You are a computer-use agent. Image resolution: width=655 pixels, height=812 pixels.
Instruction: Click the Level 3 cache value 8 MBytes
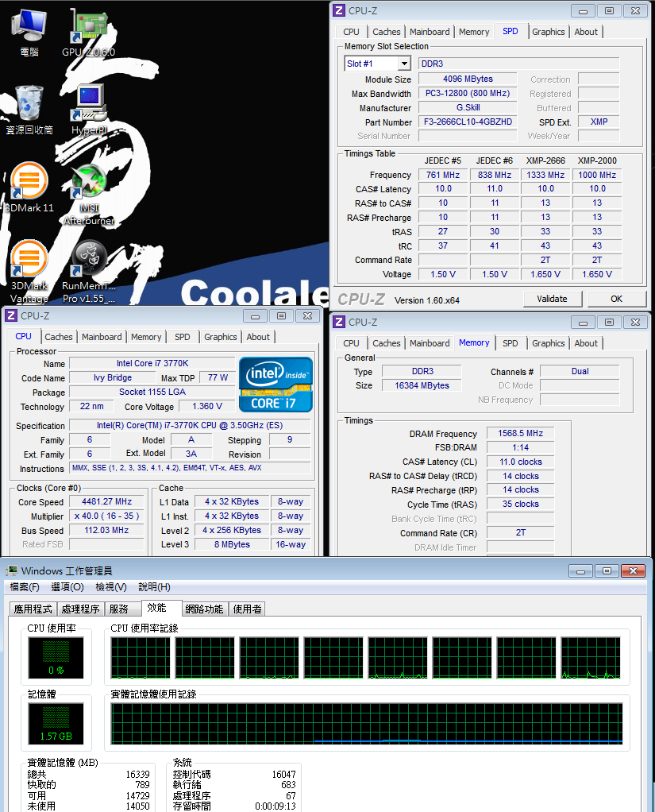click(x=233, y=544)
